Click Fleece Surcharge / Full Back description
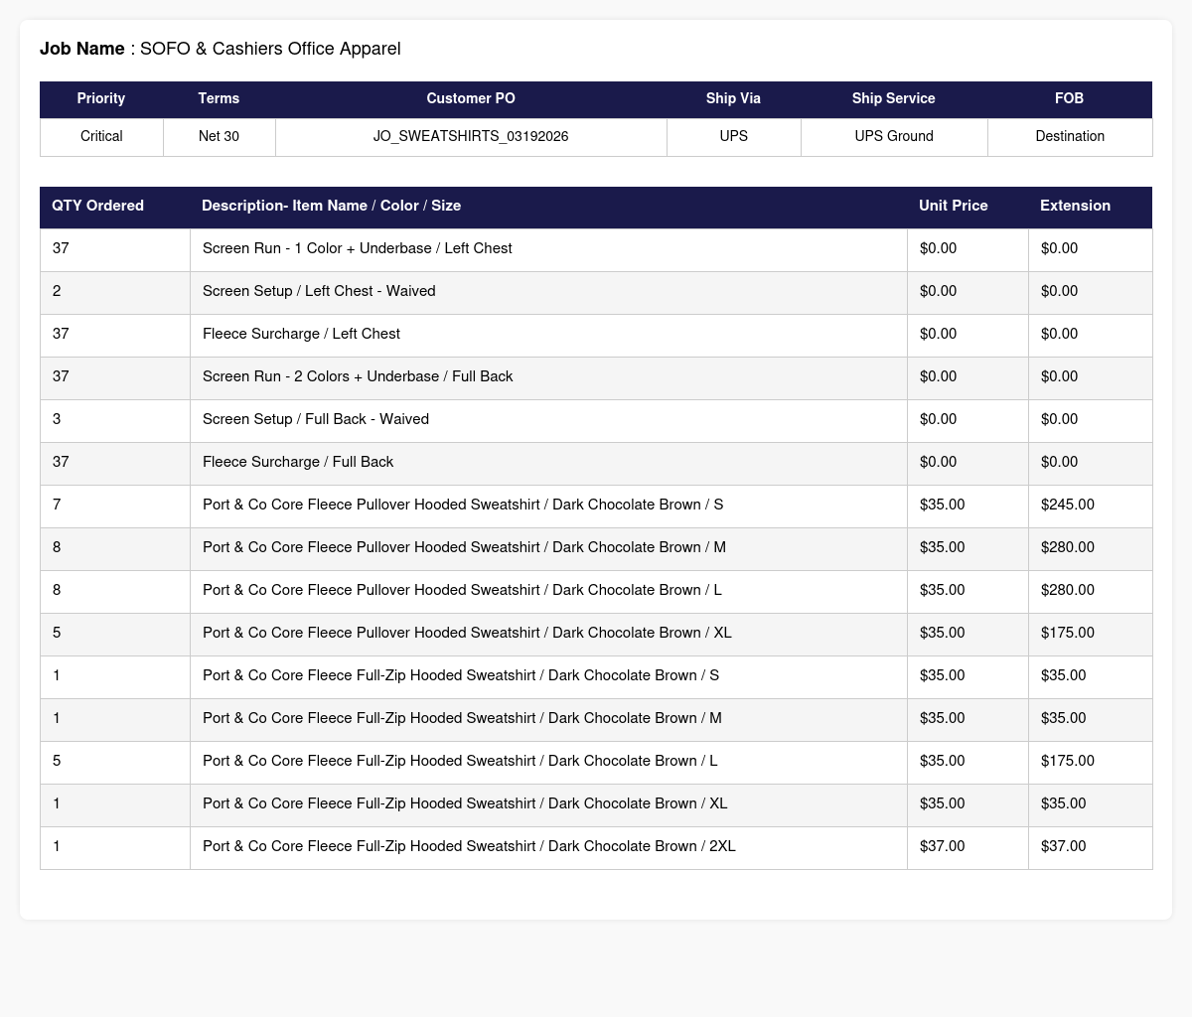 tap(298, 462)
